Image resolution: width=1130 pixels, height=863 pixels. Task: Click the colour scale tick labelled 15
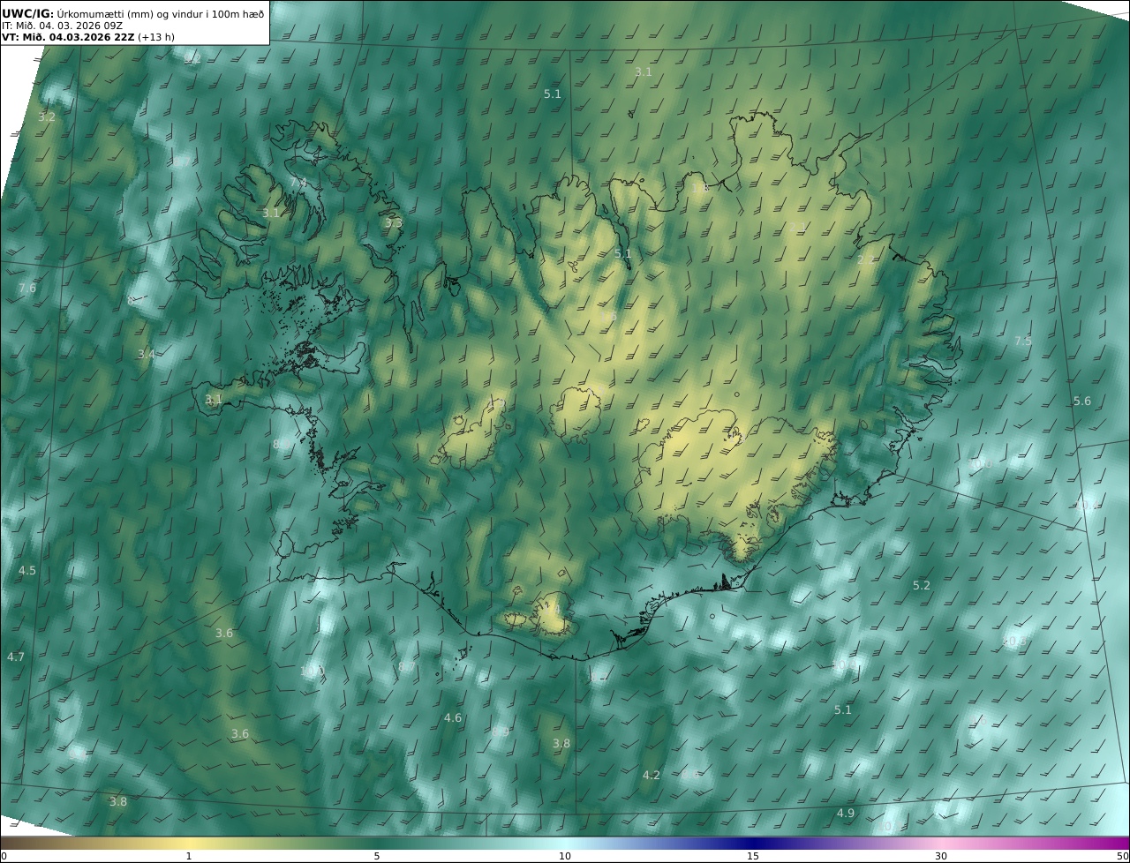[753, 855]
